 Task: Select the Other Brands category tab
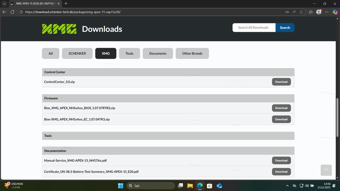[192, 53]
